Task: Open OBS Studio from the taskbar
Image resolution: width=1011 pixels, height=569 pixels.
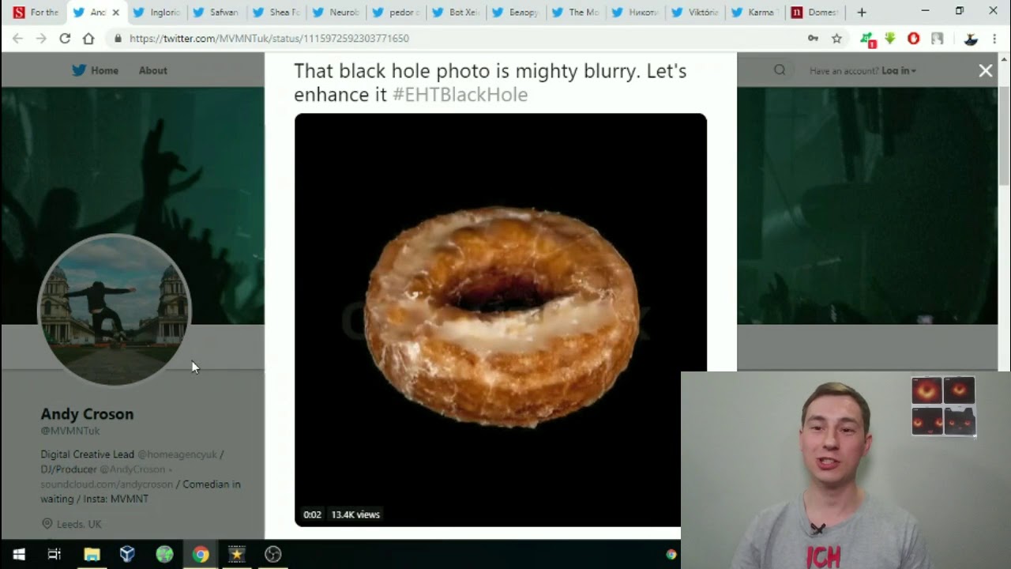Action: tap(273, 554)
